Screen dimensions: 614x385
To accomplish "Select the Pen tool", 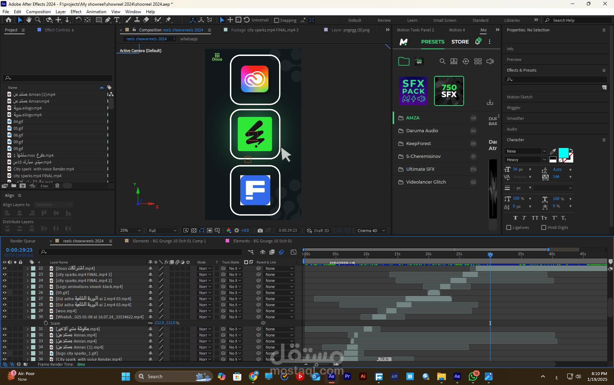I will pos(108,20).
